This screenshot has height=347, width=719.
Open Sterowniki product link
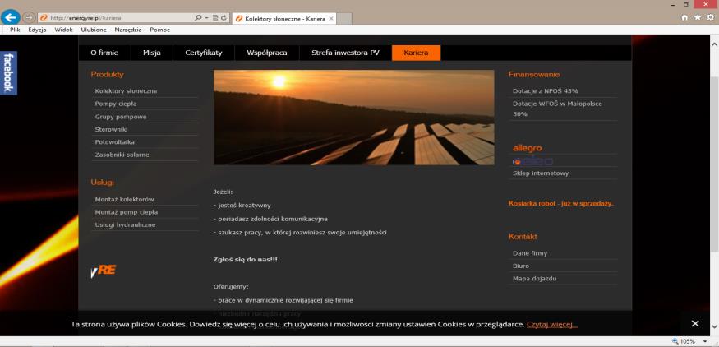tap(112, 129)
